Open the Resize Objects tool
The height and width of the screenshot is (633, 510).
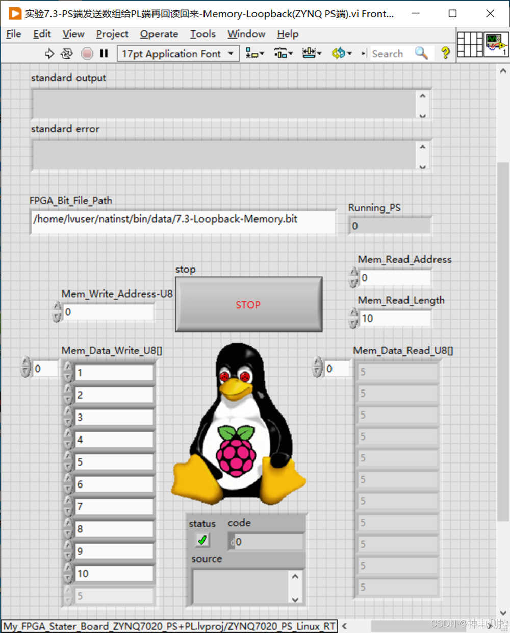312,53
